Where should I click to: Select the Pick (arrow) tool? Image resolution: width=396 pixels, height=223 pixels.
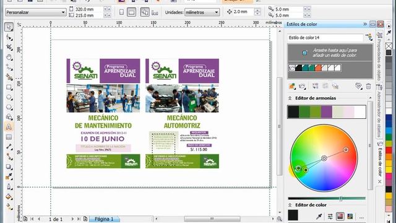9,27
